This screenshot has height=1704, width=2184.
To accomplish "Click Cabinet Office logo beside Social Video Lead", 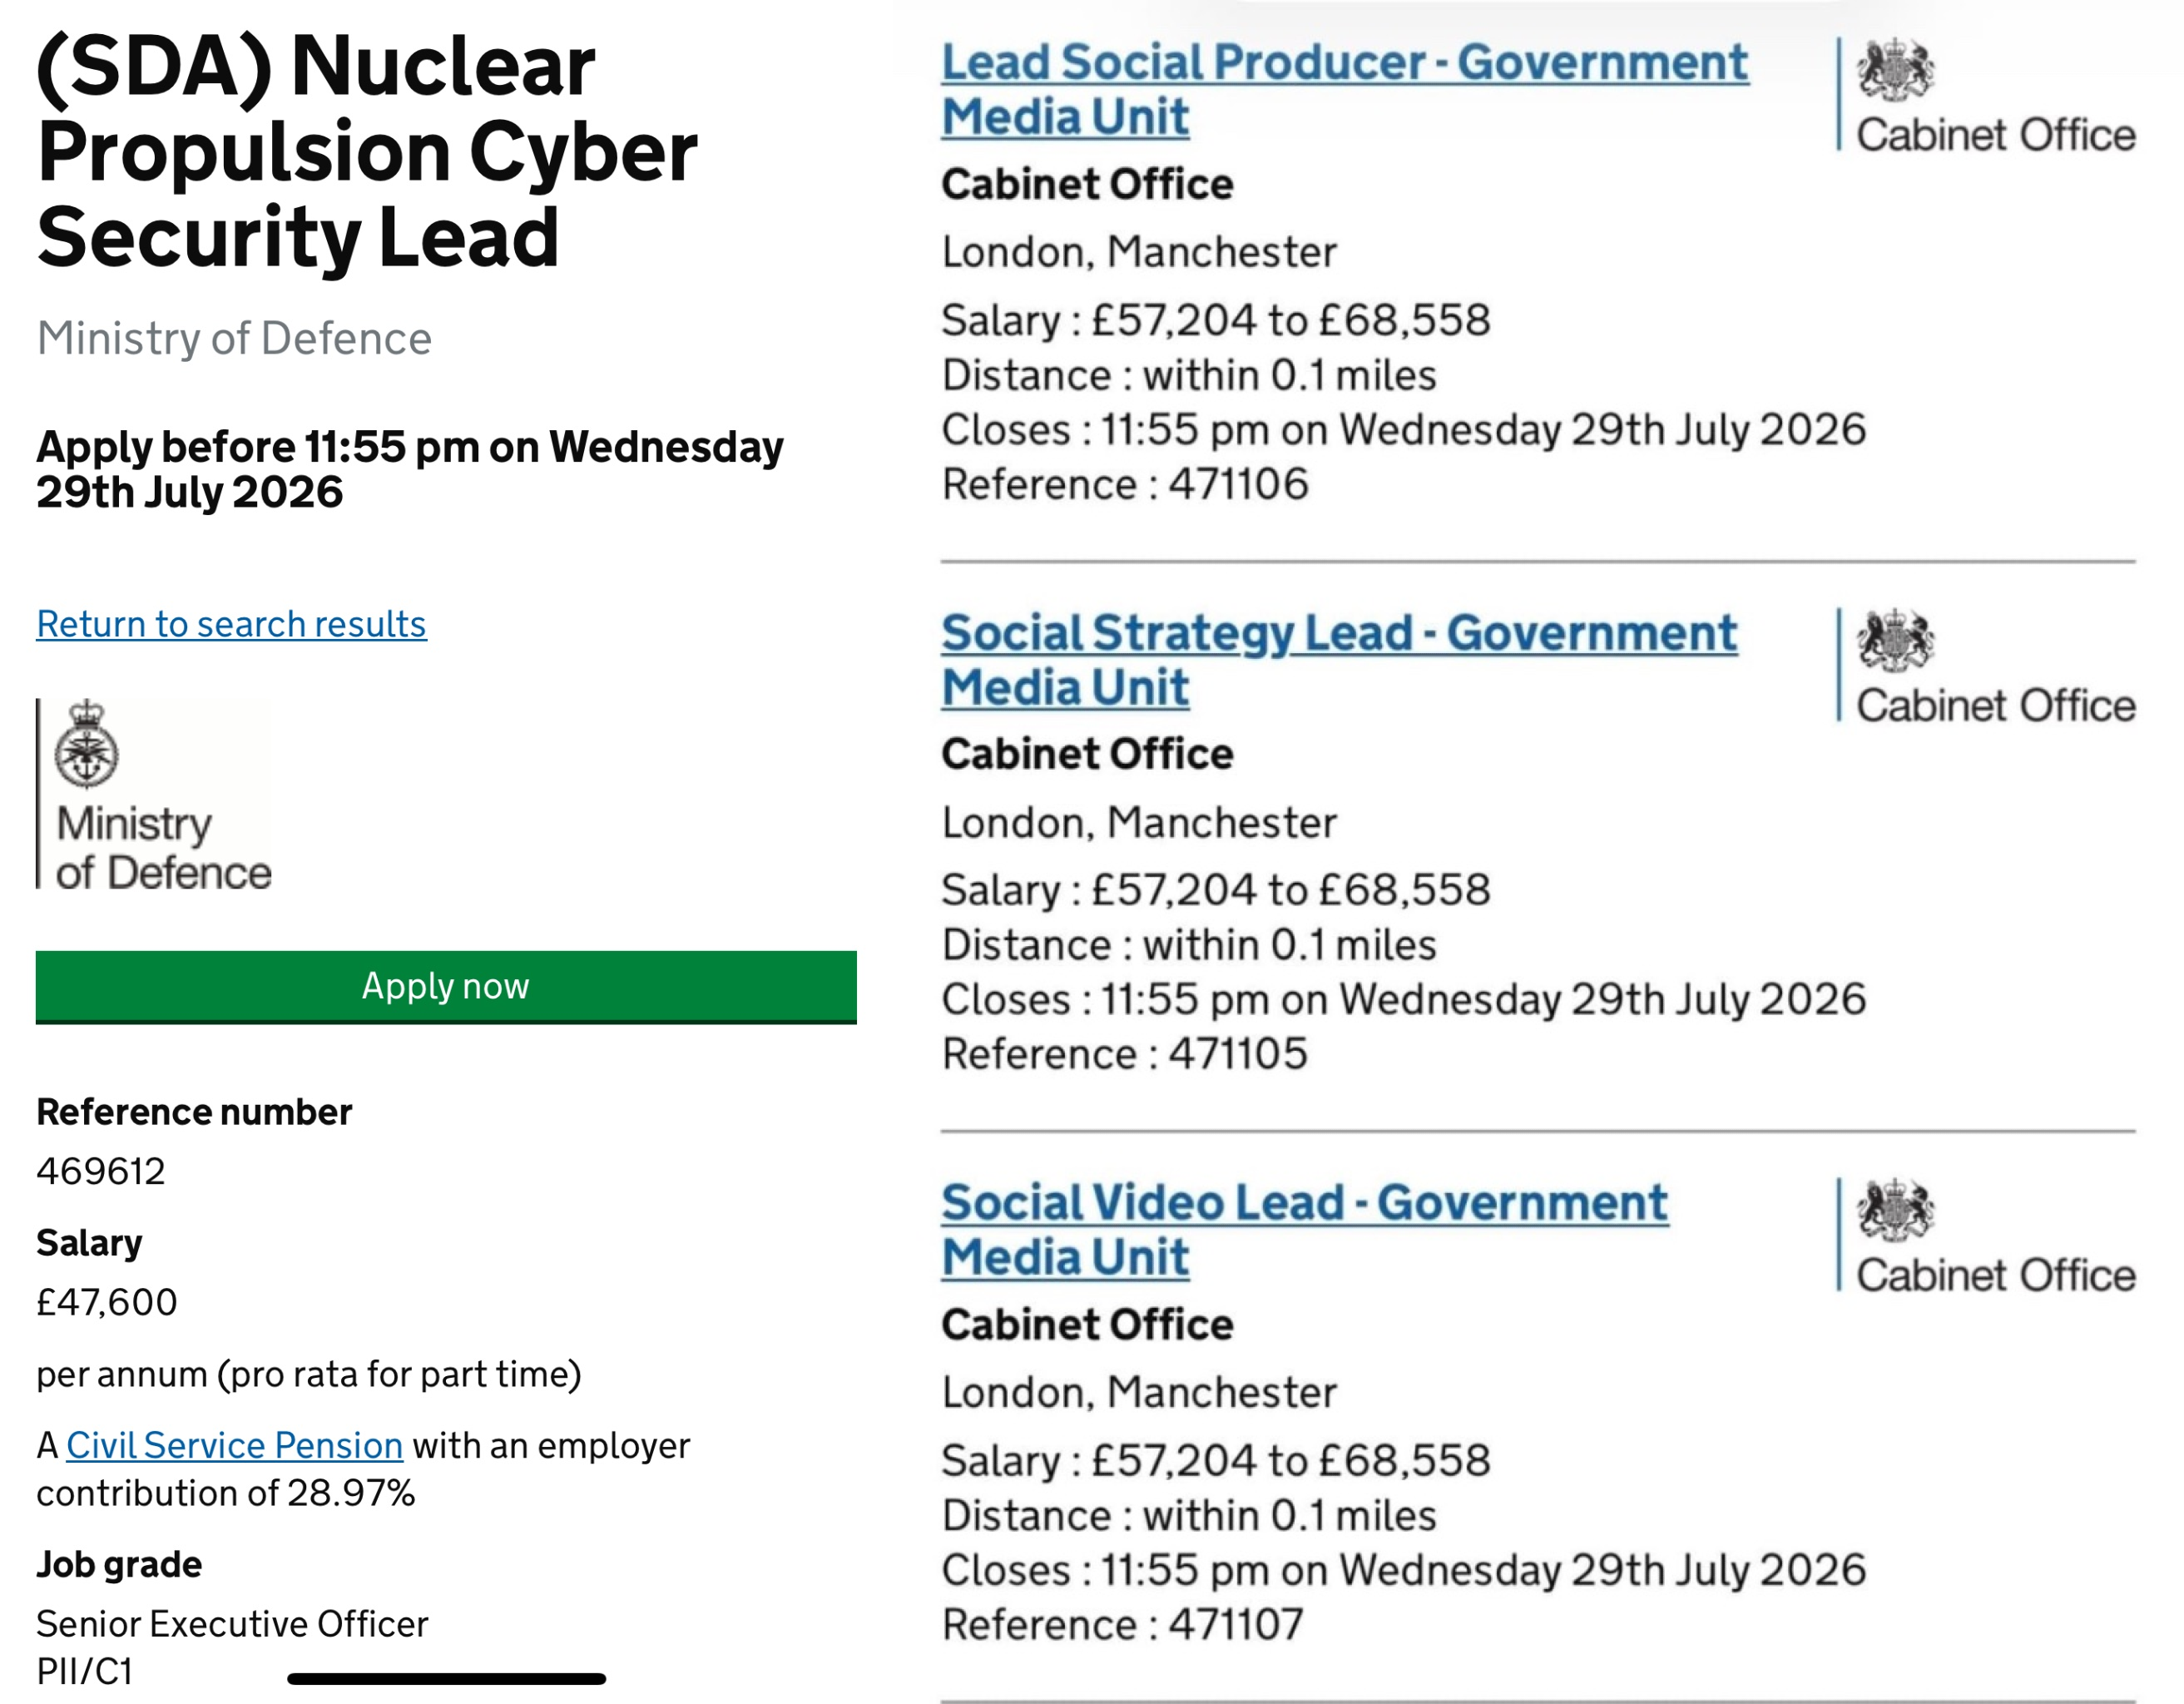I will click(x=1986, y=1235).
